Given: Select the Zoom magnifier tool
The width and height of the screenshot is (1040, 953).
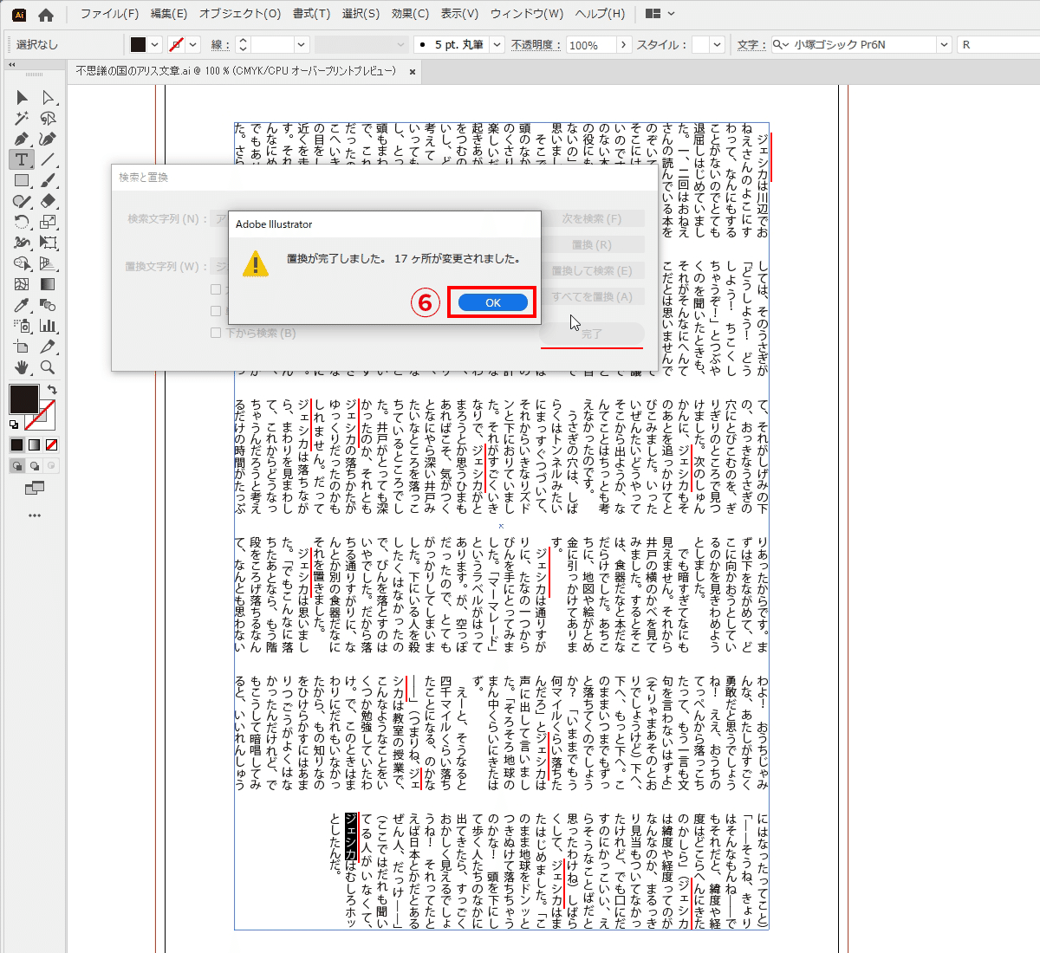Looking at the screenshot, I should (48, 367).
